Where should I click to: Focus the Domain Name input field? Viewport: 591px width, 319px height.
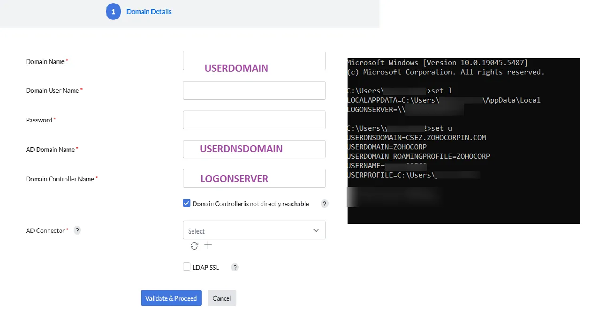coord(254,61)
